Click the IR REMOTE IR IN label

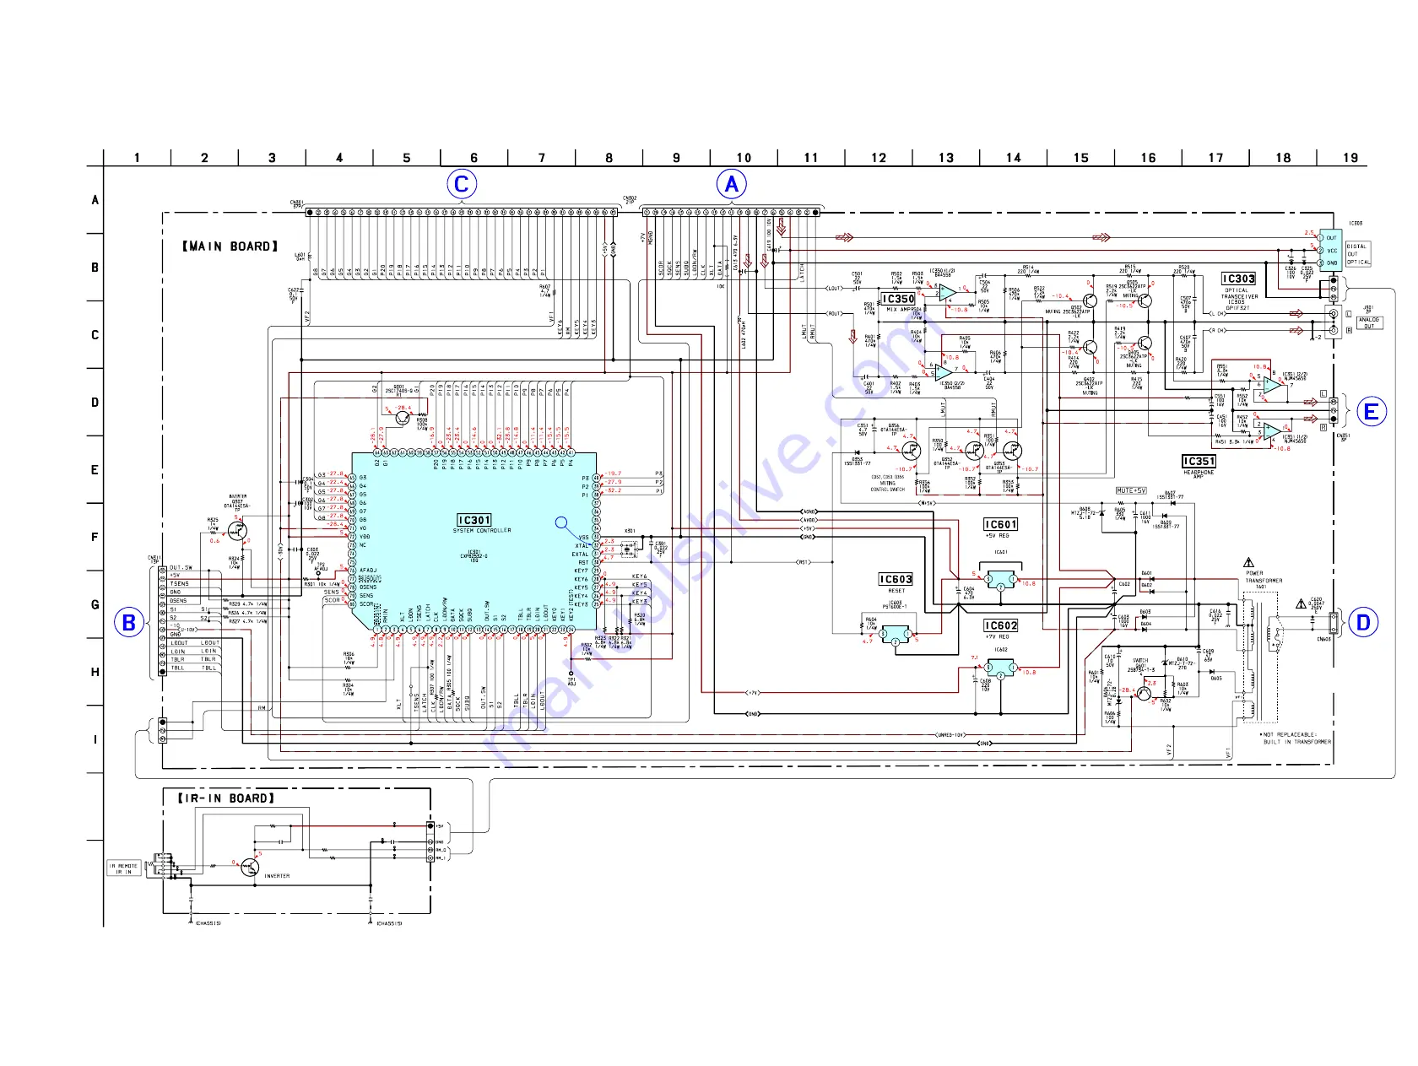coord(124,869)
